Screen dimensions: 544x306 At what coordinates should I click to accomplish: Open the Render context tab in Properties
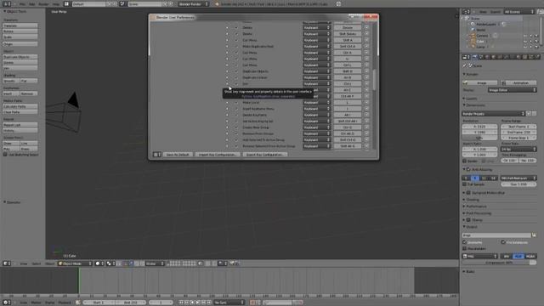point(475,57)
